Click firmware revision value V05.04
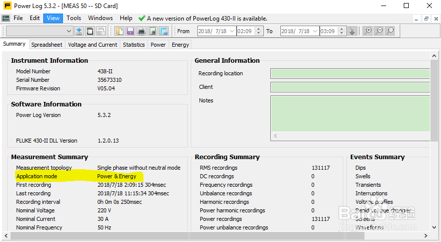The height and width of the screenshot is (242, 441). tap(106, 88)
